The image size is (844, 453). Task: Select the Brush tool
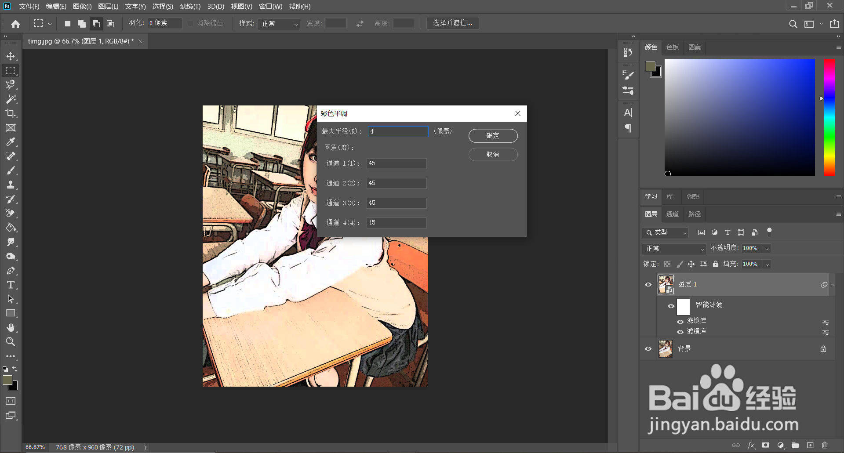(x=11, y=170)
